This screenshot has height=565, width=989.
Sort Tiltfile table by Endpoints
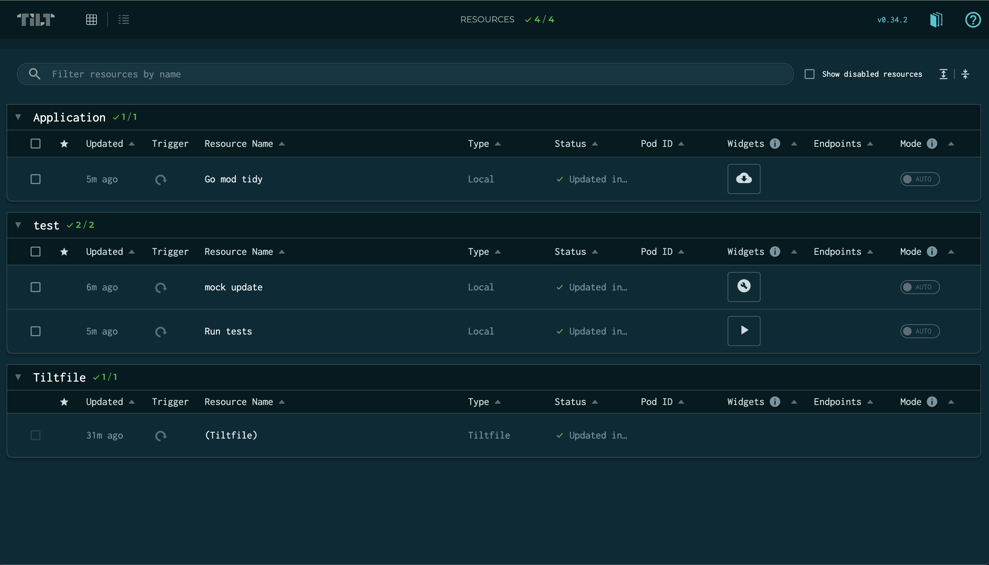pyautogui.click(x=843, y=402)
